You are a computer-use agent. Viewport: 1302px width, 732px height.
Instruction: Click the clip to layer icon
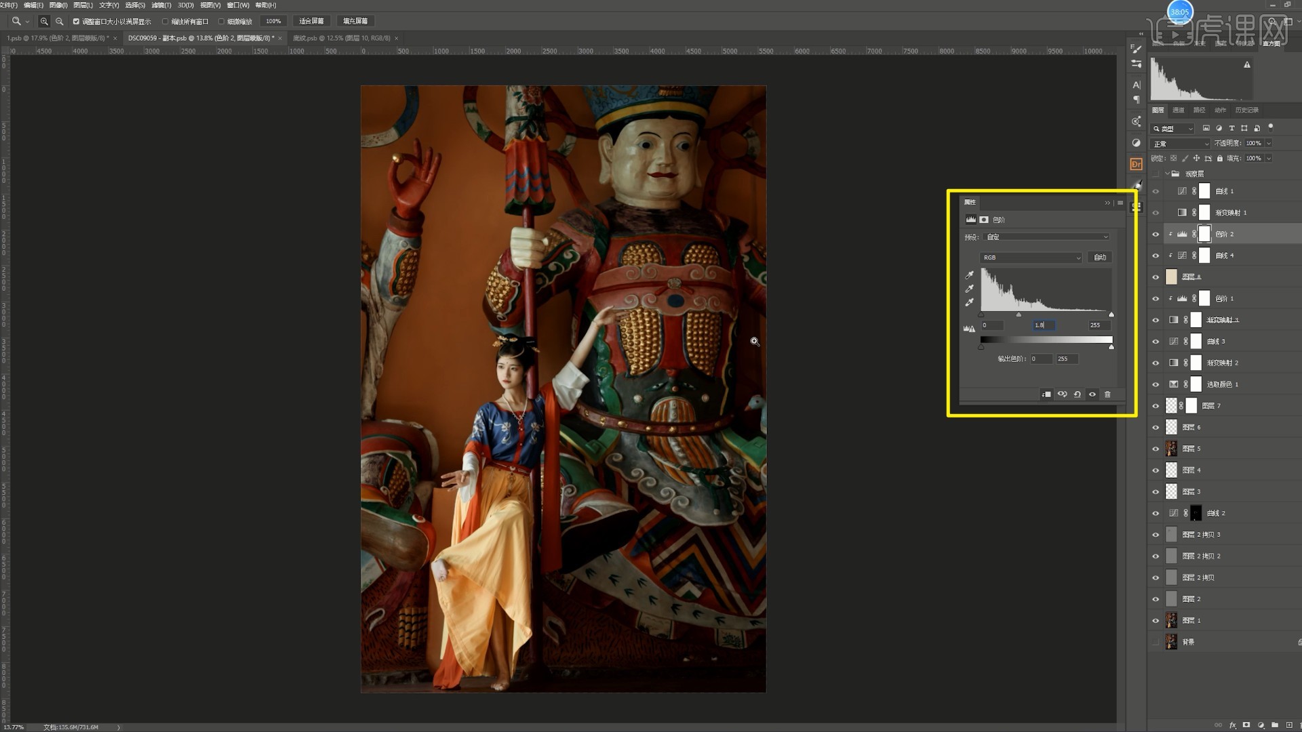[1046, 394]
